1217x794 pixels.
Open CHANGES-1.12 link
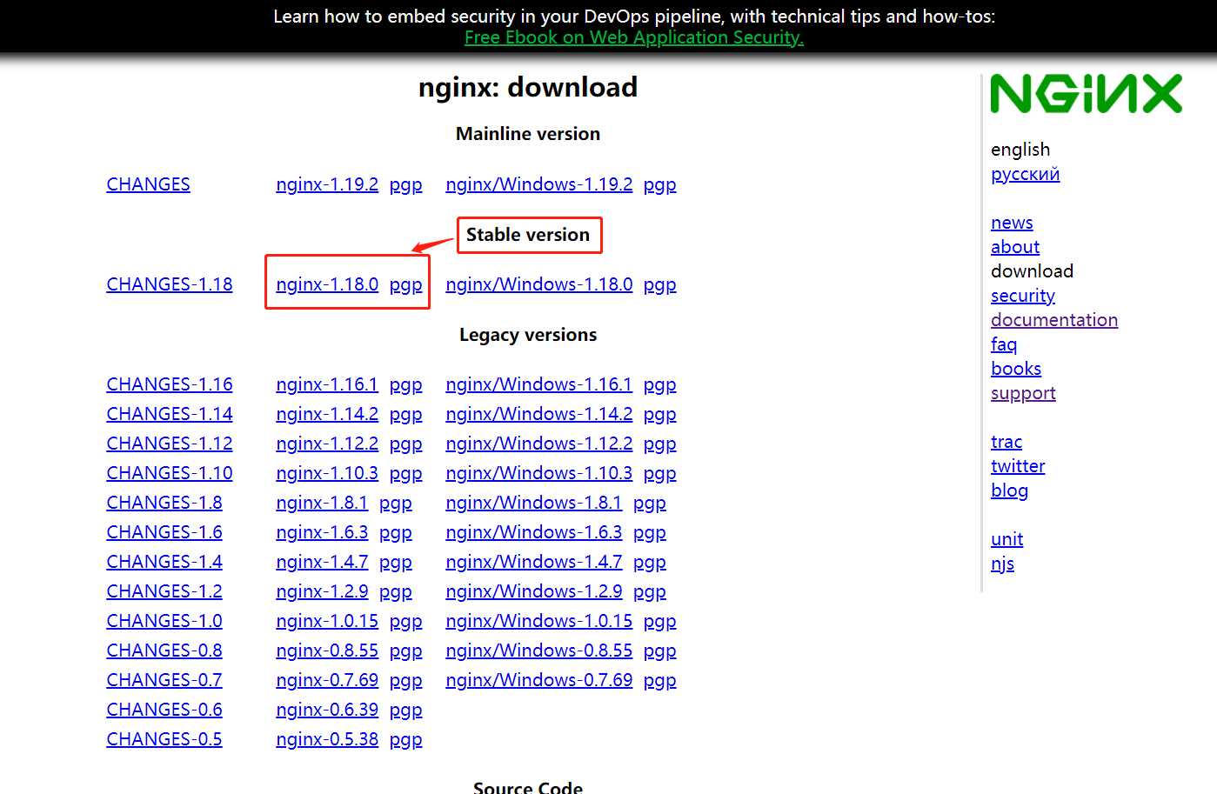coord(170,444)
